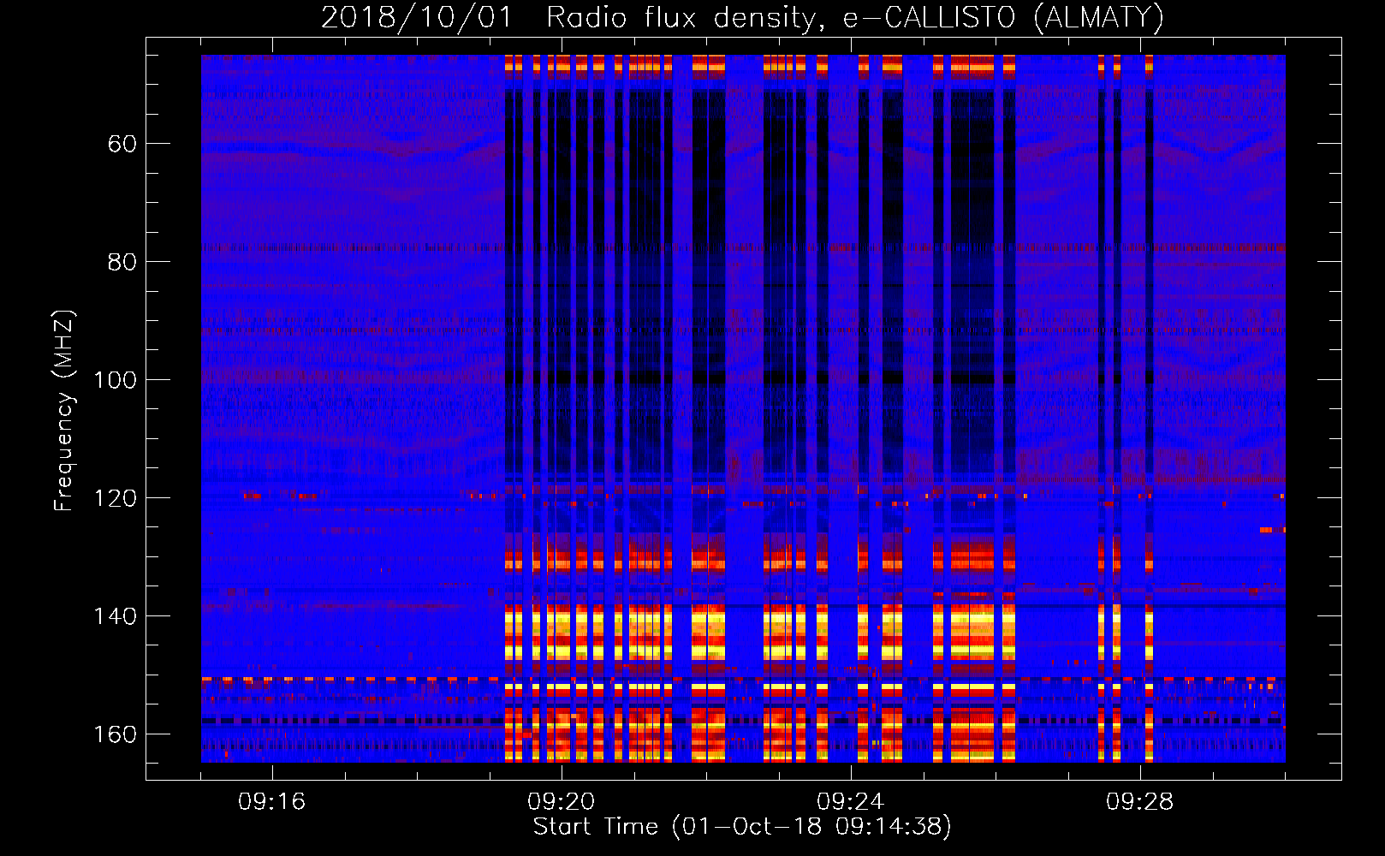1385x856 pixels.
Task: Click the '100' frequency axis label
Action: (x=115, y=380)
